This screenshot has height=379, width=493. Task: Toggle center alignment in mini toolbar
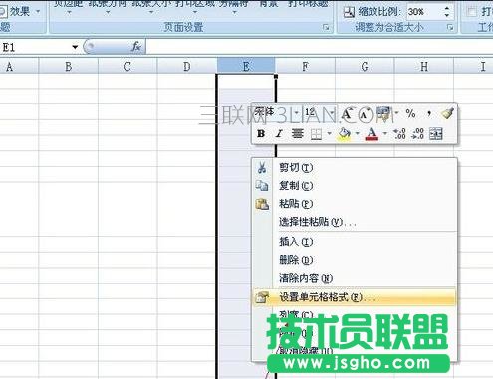[x=298, y=134]
